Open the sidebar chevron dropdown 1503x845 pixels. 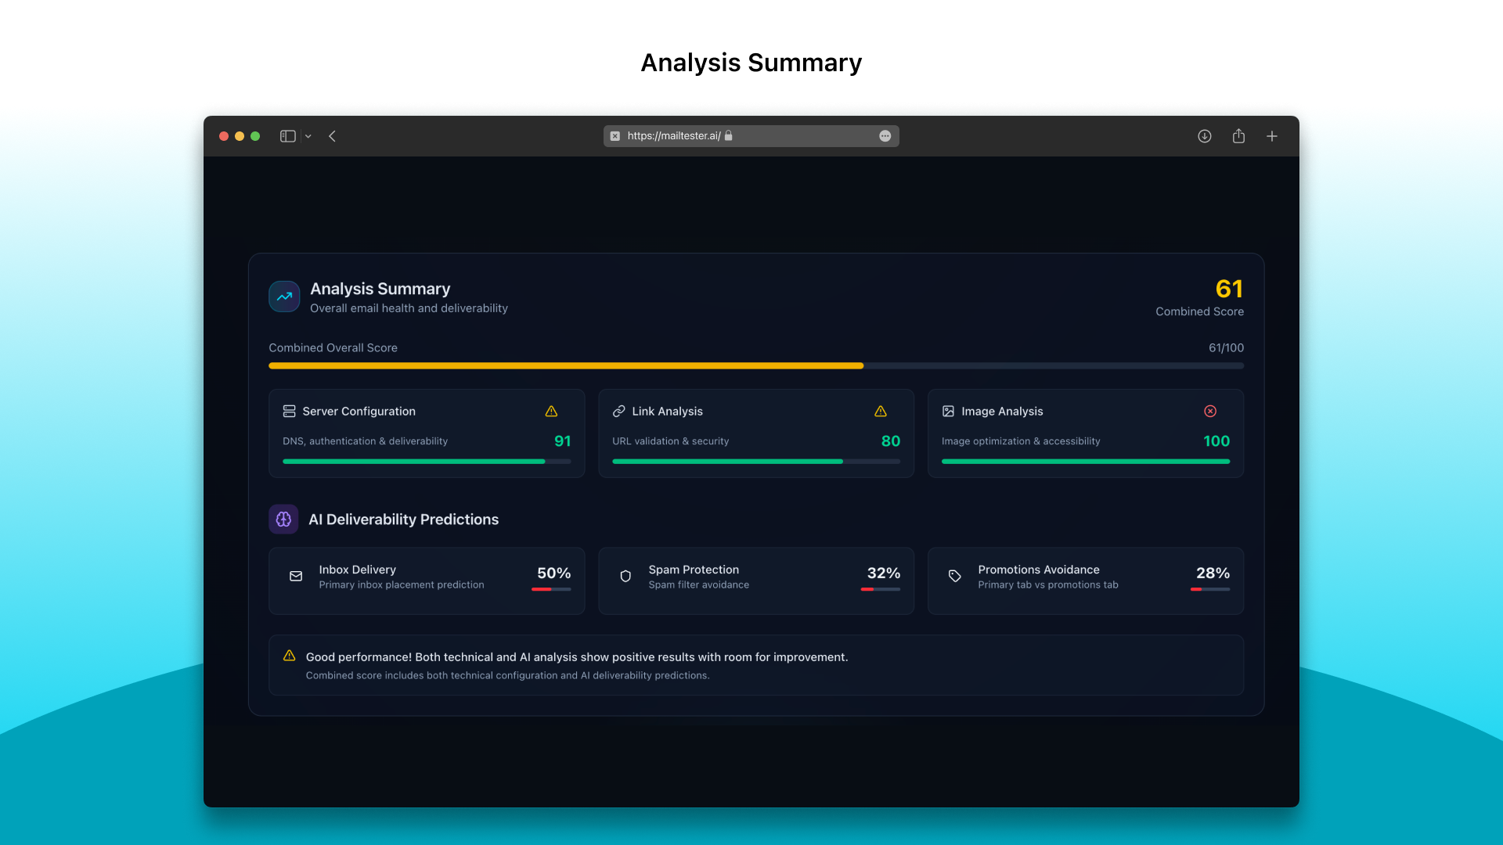[x=308, y=135]
